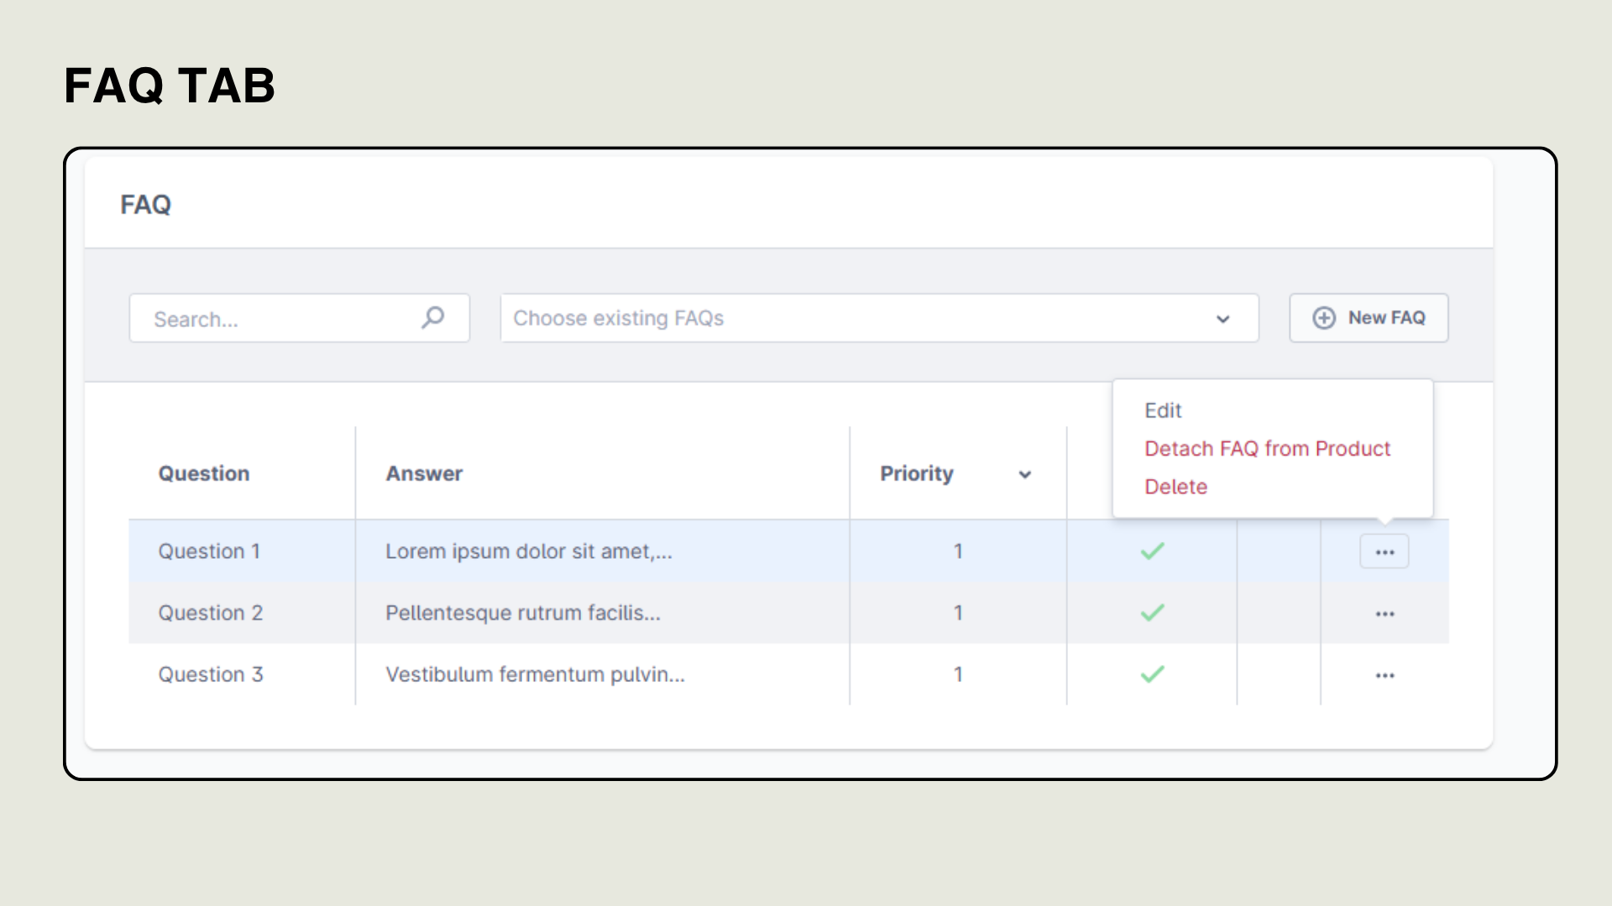Open the Question 2 three-dot actions menu
1612x906 pixels.
point(1384,614)
